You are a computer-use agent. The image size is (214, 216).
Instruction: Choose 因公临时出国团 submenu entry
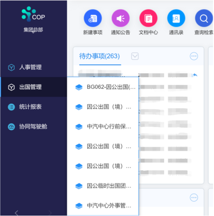103,186
